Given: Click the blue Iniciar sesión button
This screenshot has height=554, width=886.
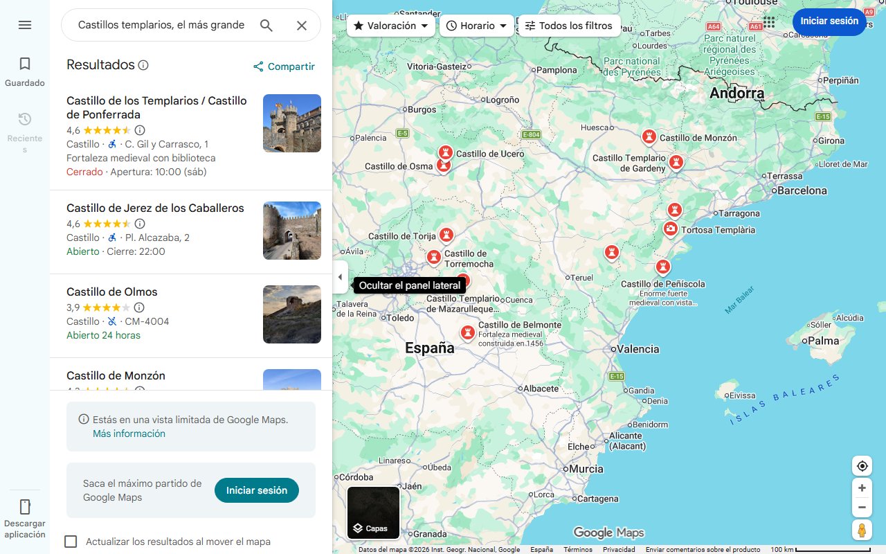Looking at the screenshot, I should [829, 21].
